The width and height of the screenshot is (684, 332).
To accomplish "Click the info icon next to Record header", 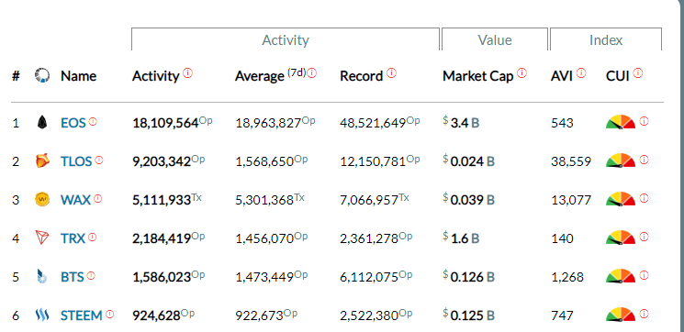I will pyautogui.click(x=392, y=72).
